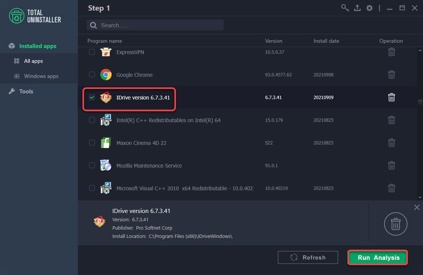Click the IDrive icon in details panel

point(99,221)
